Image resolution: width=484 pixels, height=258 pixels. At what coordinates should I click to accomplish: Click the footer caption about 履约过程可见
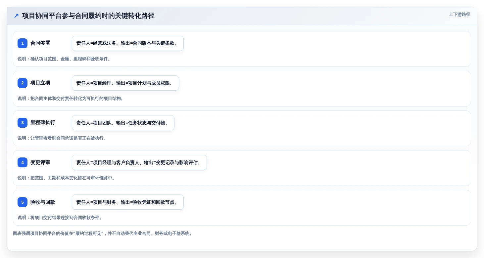[103, 234]
